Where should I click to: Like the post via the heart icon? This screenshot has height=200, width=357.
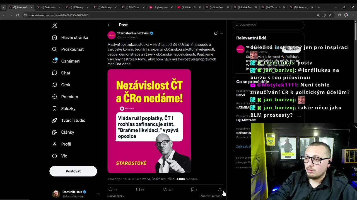coord(165,189)
